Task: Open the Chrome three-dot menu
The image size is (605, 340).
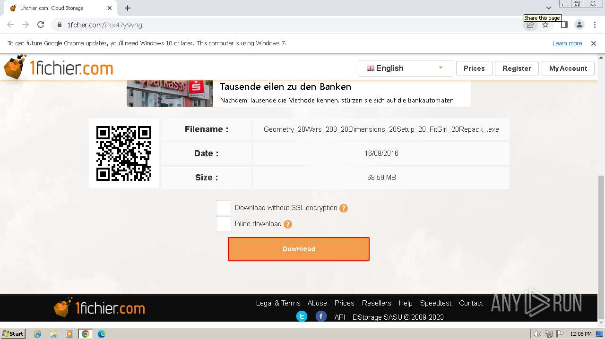Action: (x=595, y=25)
